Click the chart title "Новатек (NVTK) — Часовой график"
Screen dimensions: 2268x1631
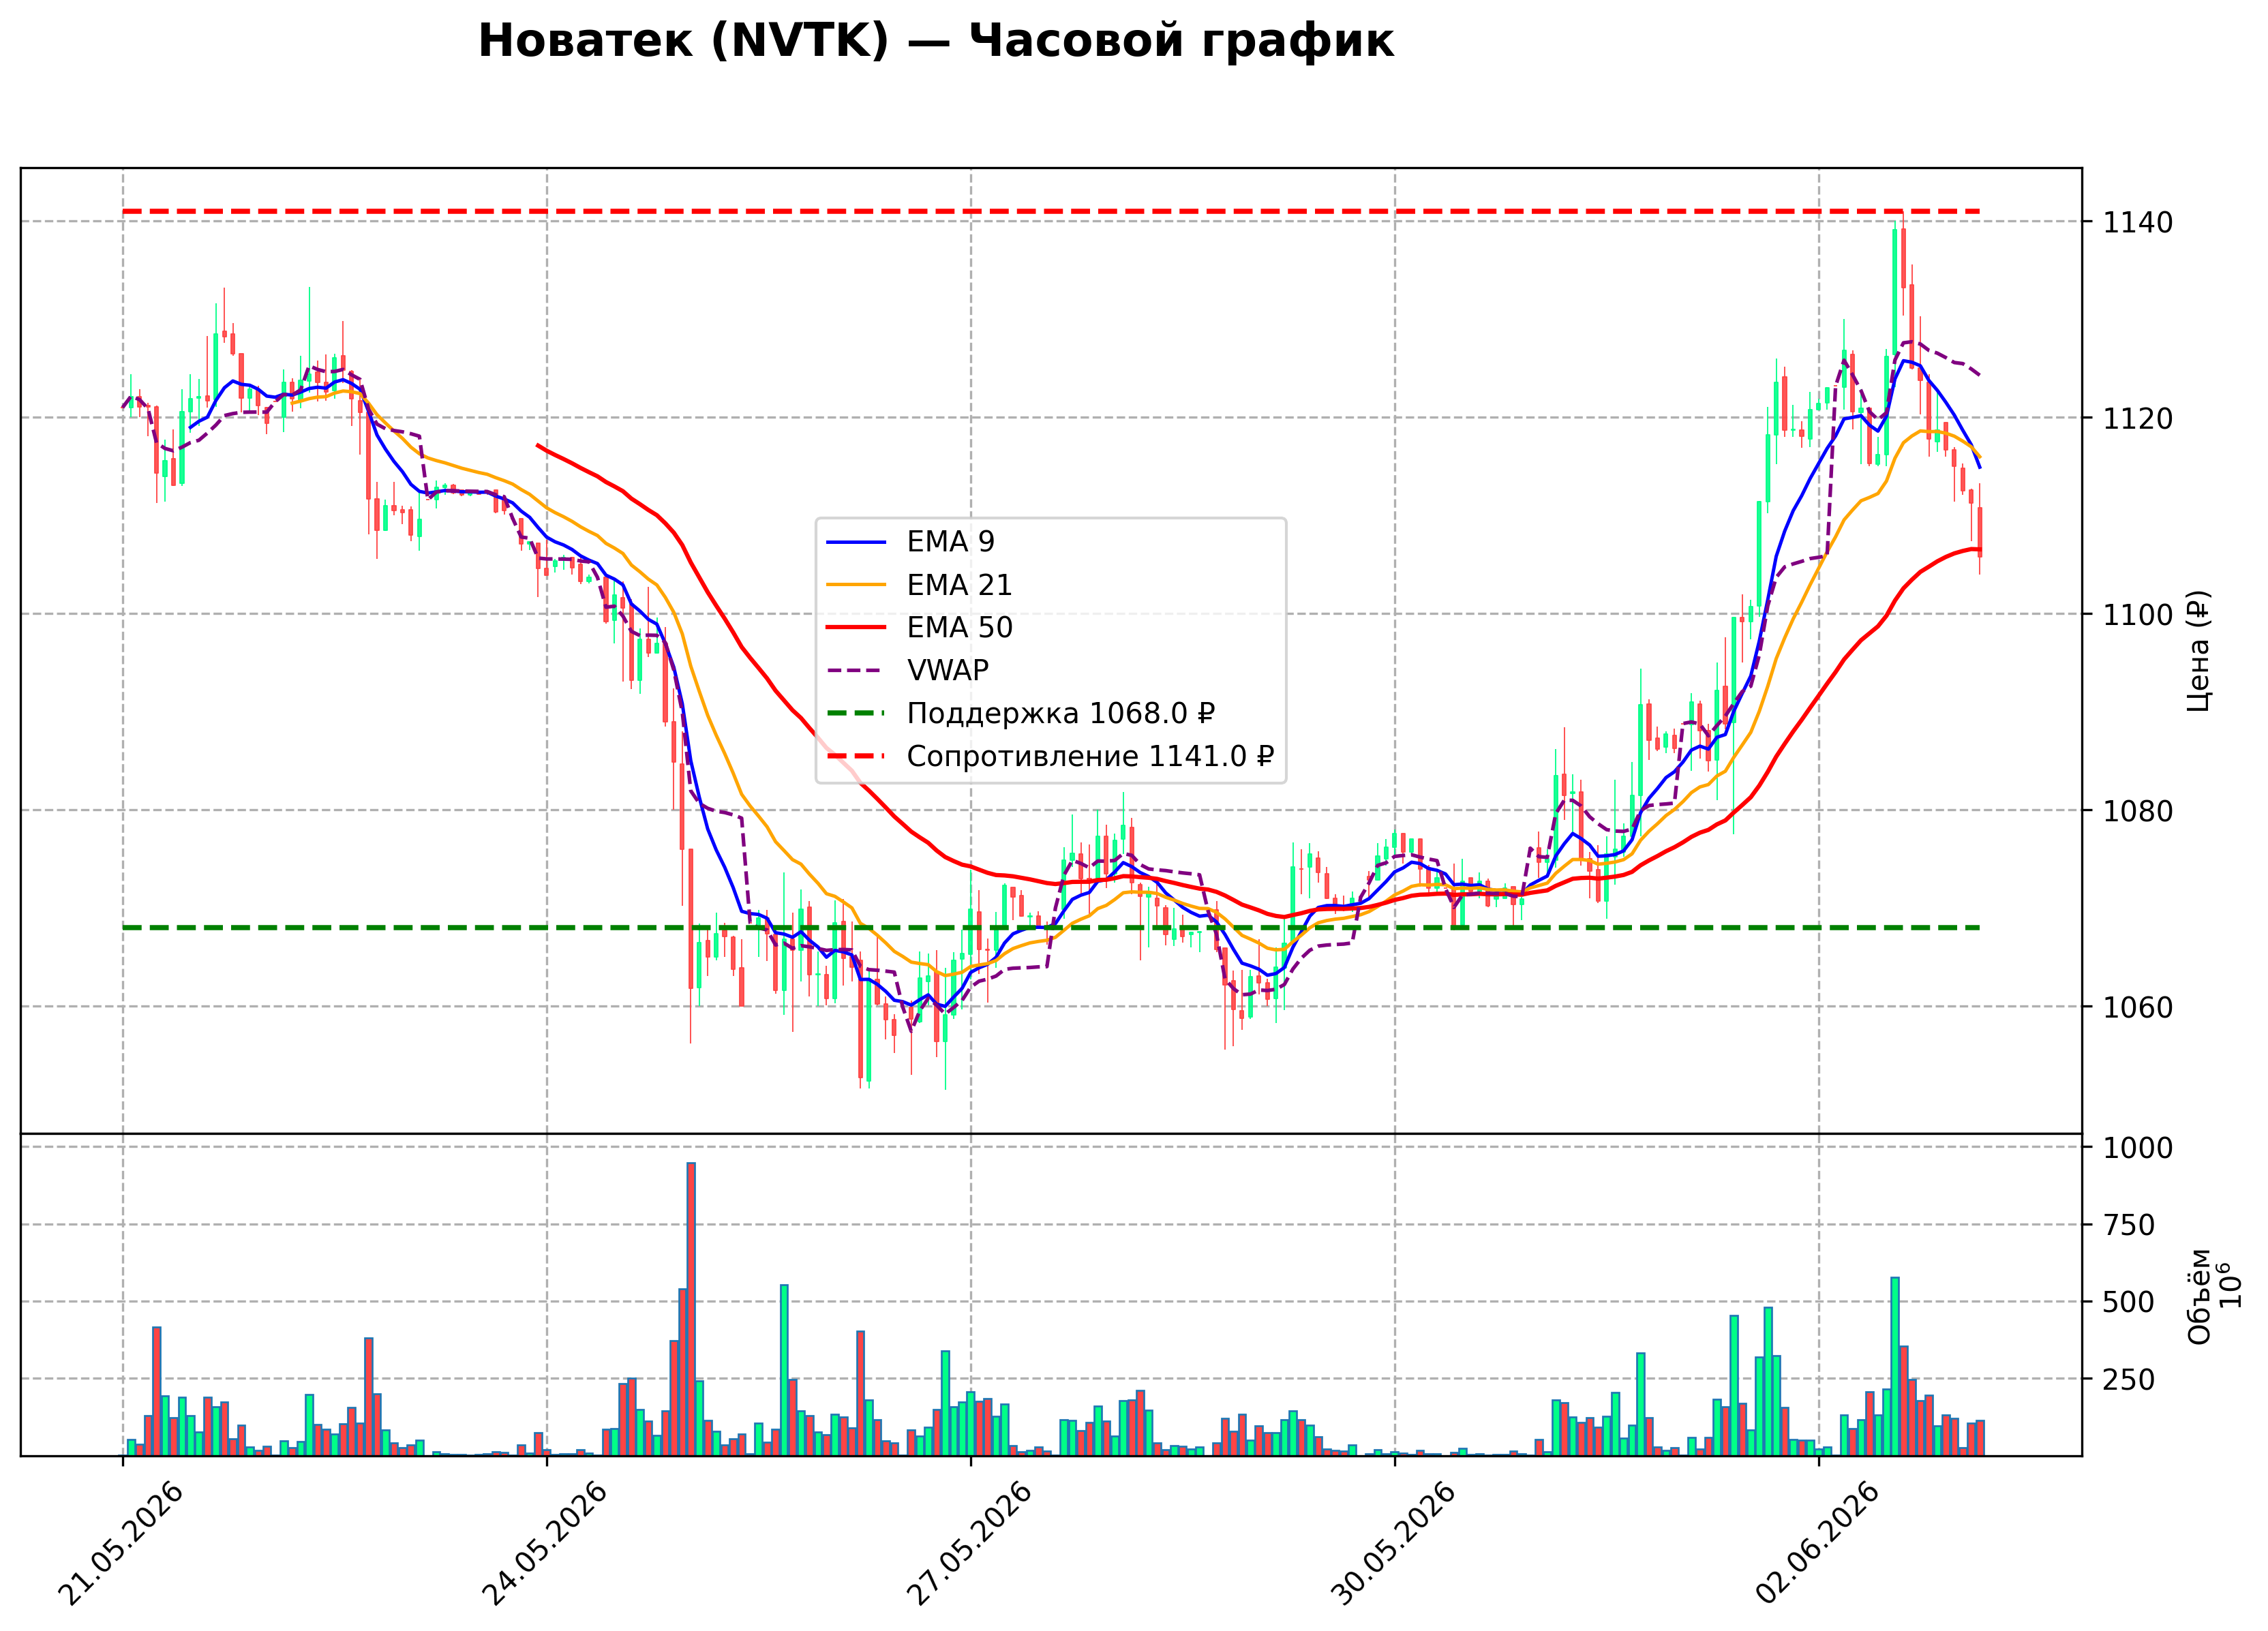pyautogui.click(x=935, y=41)
